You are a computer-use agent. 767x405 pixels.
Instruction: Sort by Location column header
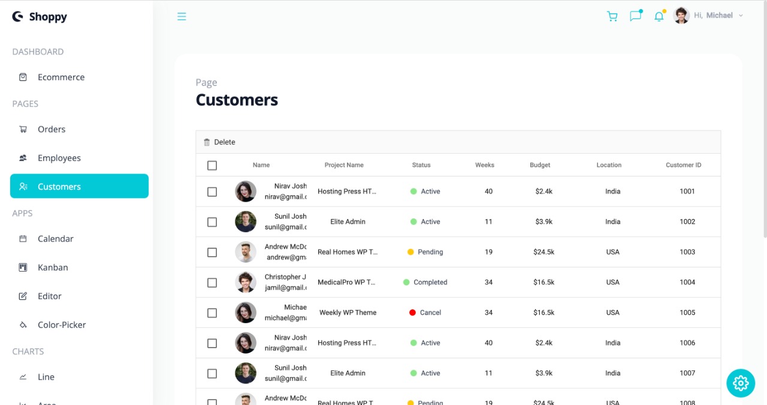[609, 165]
